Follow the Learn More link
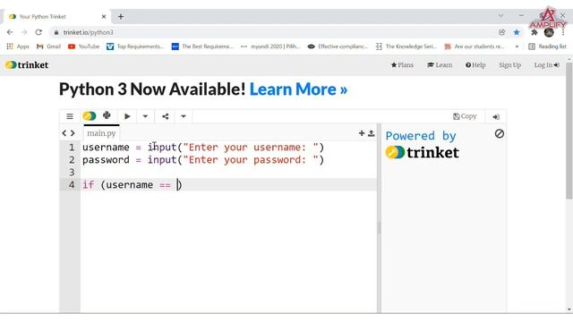Viewport: 573px width, 322px height. coord(298,89)
